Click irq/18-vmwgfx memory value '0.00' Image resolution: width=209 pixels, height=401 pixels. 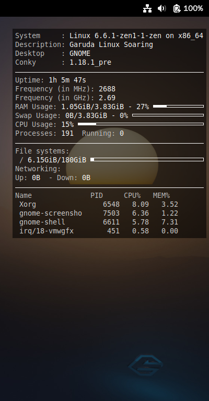coord(170,231)
